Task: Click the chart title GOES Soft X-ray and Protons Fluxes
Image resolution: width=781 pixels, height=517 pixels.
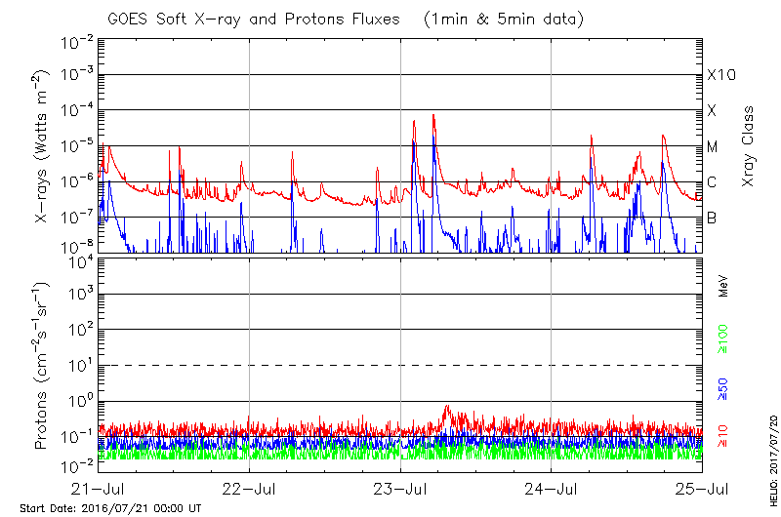Action: point(332,19)
